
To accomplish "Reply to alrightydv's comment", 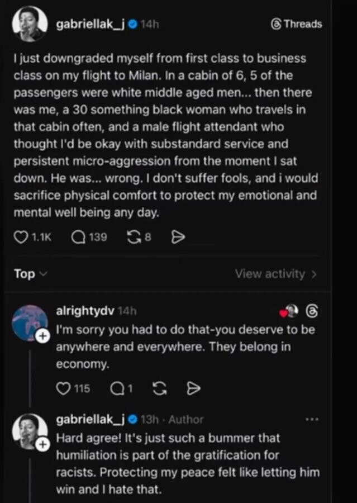I will click(118, 388).
